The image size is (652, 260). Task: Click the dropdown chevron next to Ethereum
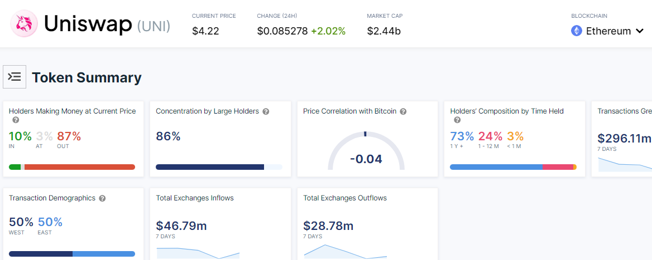click(x=640, y=31)
